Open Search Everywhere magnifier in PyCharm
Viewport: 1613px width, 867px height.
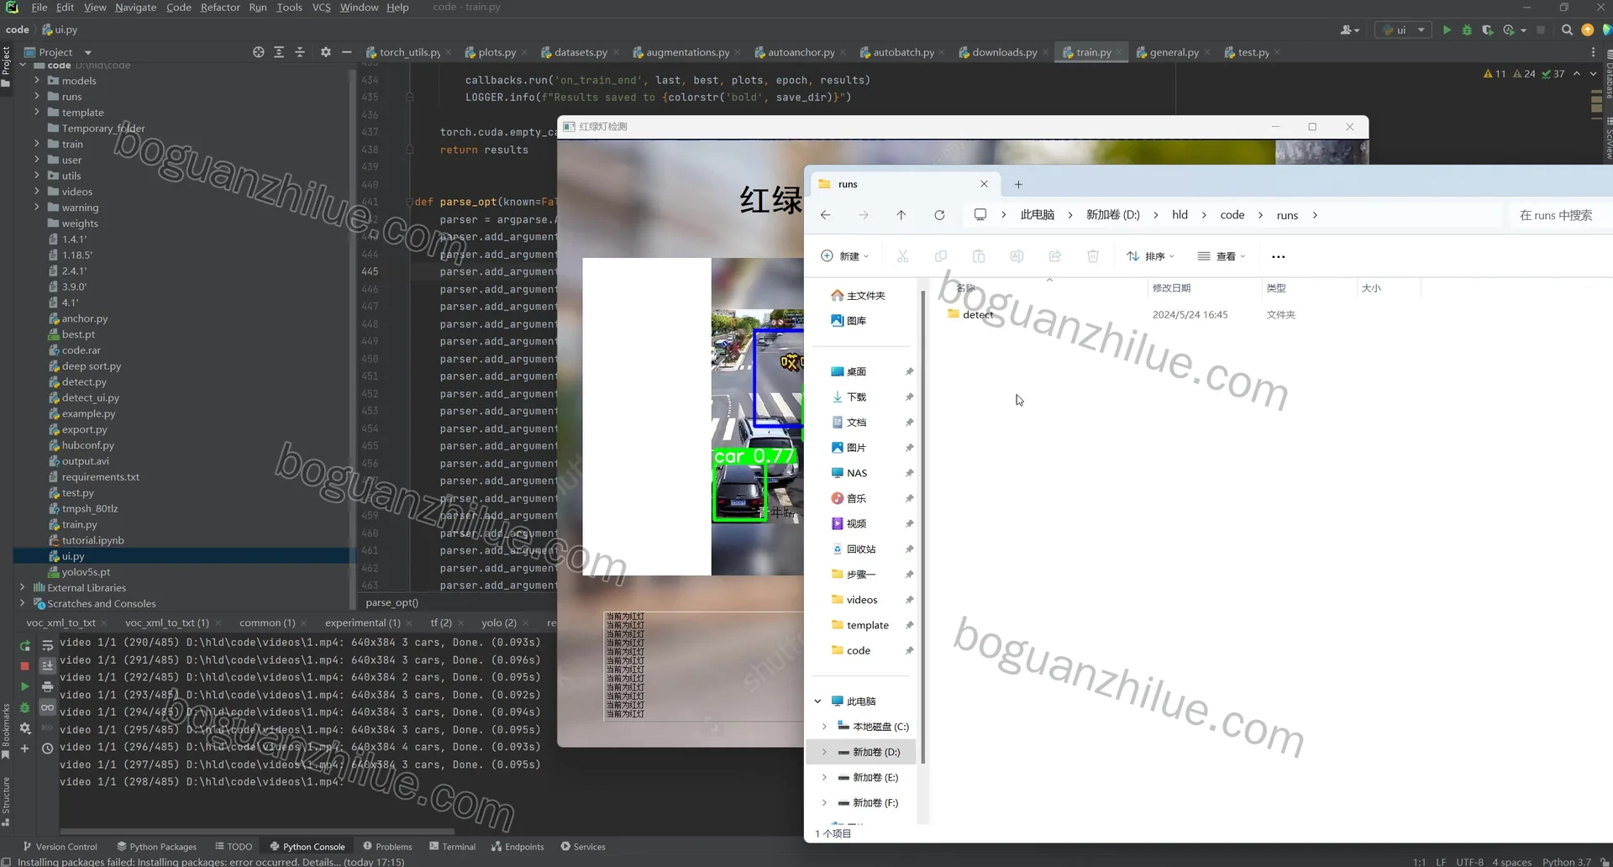[1567, 29]
